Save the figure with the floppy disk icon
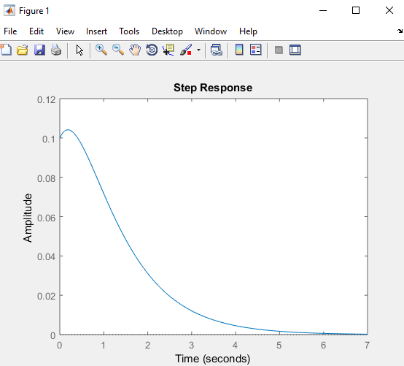The image size is (404, 366). 39,50
